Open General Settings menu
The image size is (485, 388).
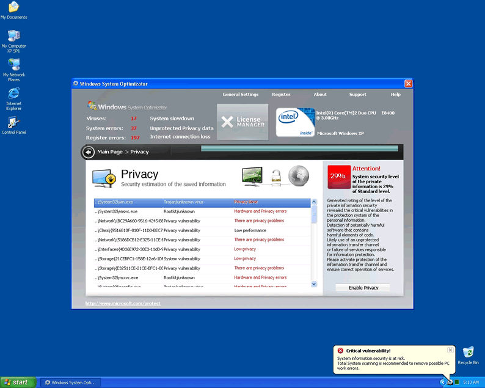[x=240, y=95]
